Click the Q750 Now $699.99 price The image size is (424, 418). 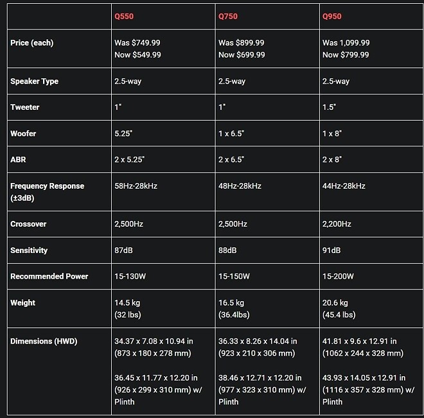tap(242, 55)
